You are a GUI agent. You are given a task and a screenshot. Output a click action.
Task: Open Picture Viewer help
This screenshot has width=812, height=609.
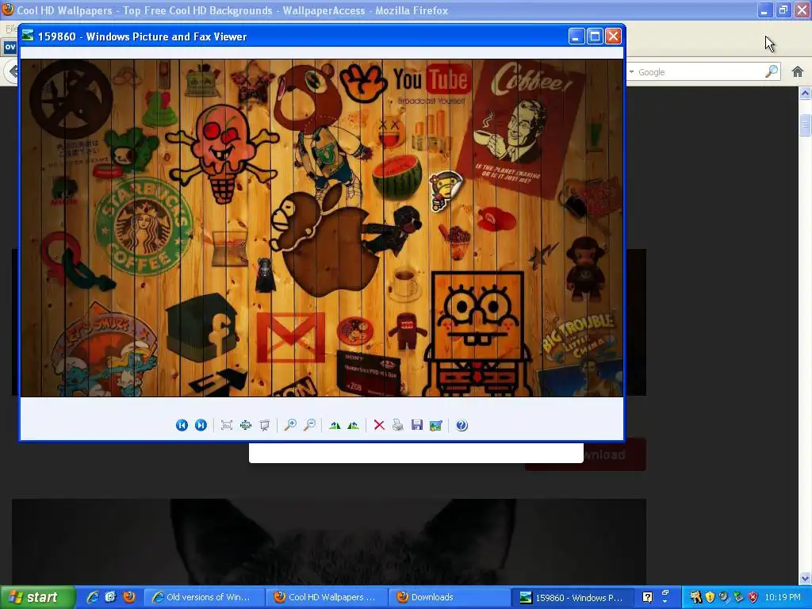(462, 425)
